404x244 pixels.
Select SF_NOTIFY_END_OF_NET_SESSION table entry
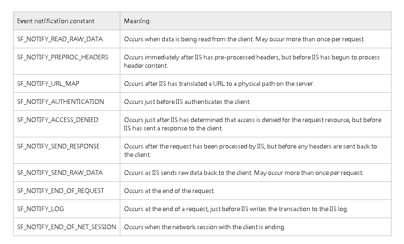click(x=66, y=227)
